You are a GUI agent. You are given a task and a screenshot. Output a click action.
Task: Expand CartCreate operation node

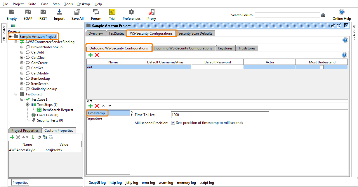click(x=22, y=63)
